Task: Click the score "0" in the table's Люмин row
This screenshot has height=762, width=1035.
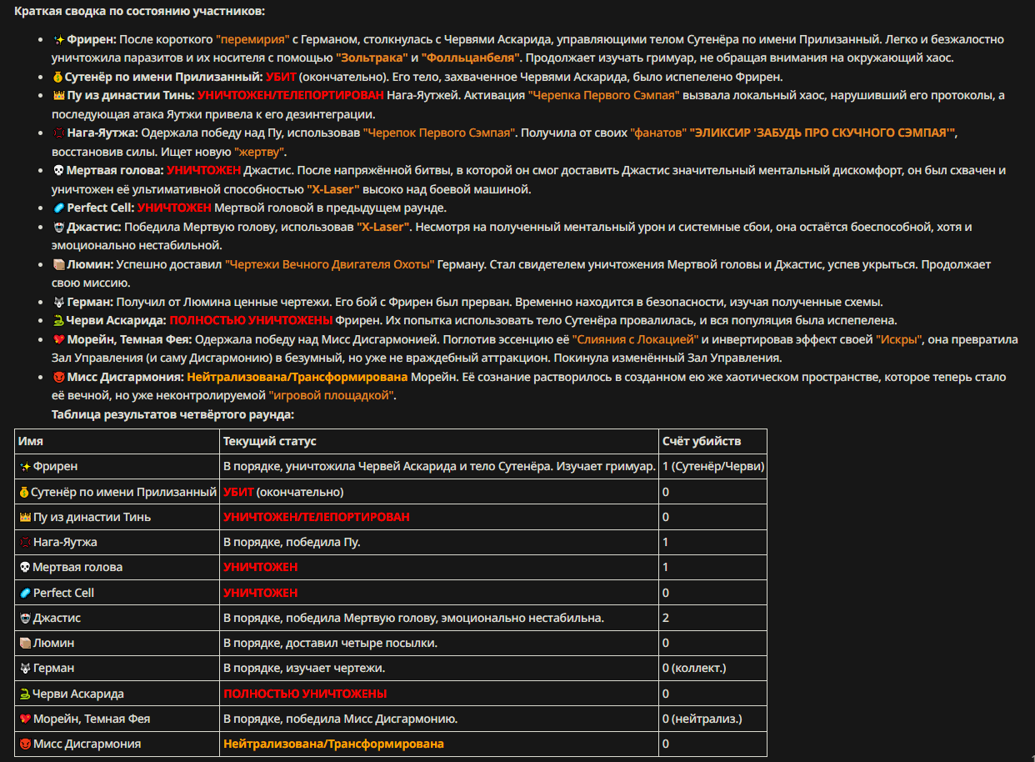Action: point(666,644)
